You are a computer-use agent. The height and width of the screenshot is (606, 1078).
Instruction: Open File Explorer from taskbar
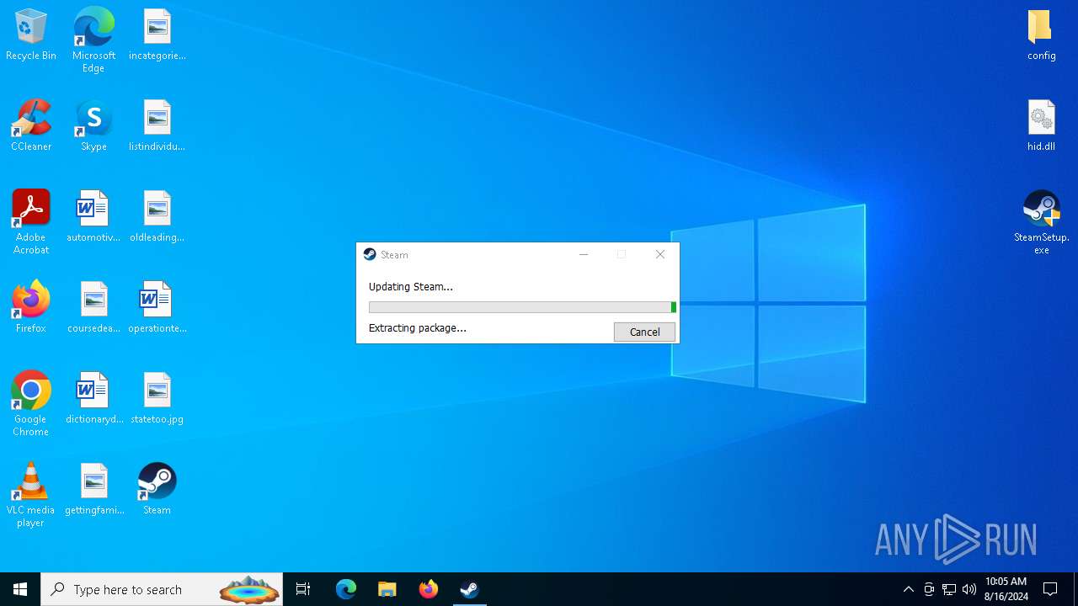[387, 589]
